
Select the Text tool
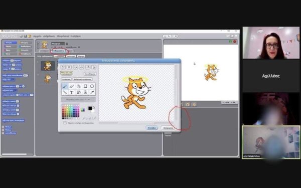72,92
